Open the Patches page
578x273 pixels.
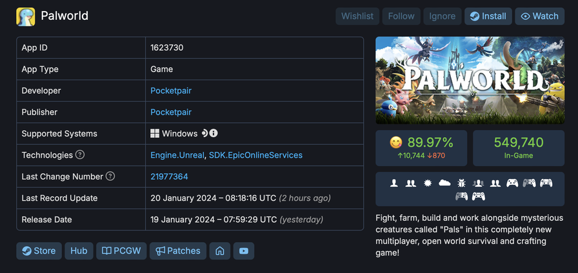(178, 250)
